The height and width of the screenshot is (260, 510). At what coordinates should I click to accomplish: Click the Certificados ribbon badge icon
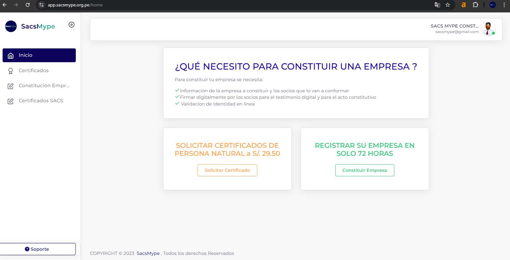tap(11, 71)
